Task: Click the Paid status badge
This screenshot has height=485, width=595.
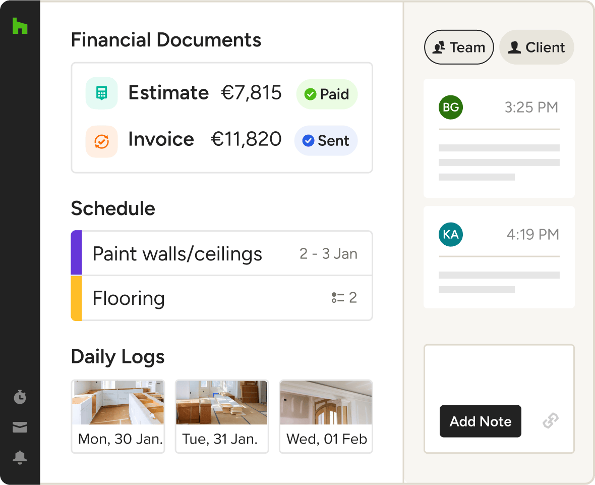Action: [327, 94]
